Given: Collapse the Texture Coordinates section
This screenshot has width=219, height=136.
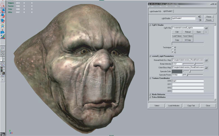Looking at the screenshot, I should pyautogui.click(x=150, y=78).
